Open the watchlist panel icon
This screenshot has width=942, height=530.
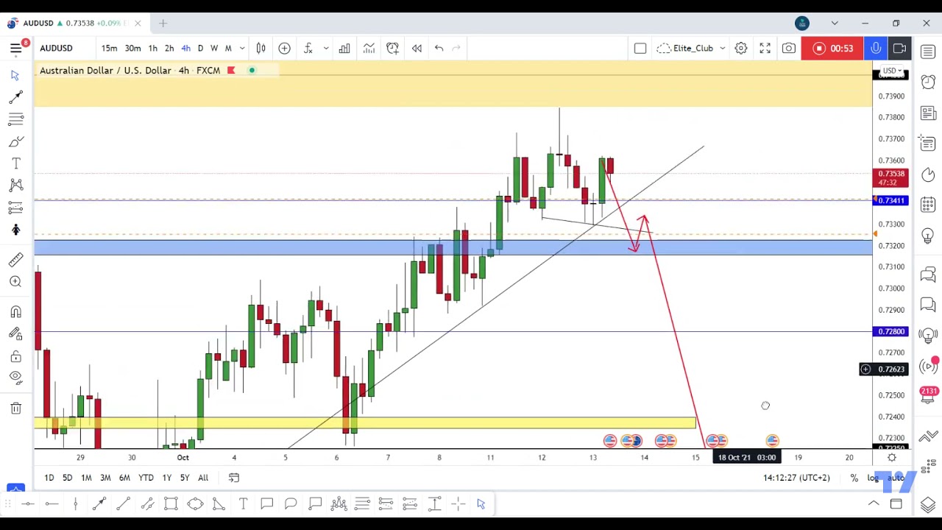tap(928, 52)
